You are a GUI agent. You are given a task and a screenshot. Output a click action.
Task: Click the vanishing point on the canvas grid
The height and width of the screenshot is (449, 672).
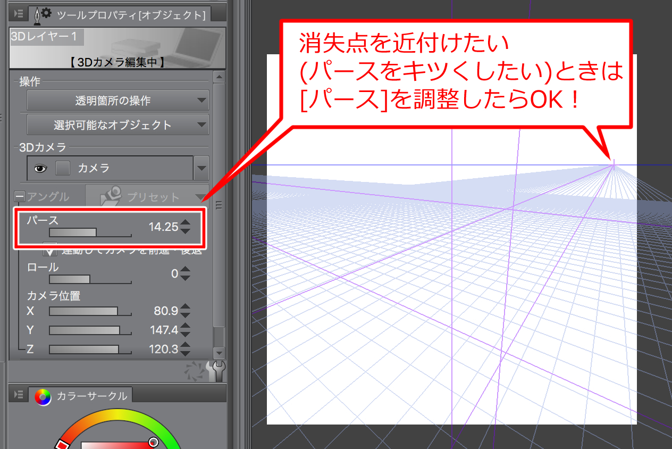click(614, 164)
